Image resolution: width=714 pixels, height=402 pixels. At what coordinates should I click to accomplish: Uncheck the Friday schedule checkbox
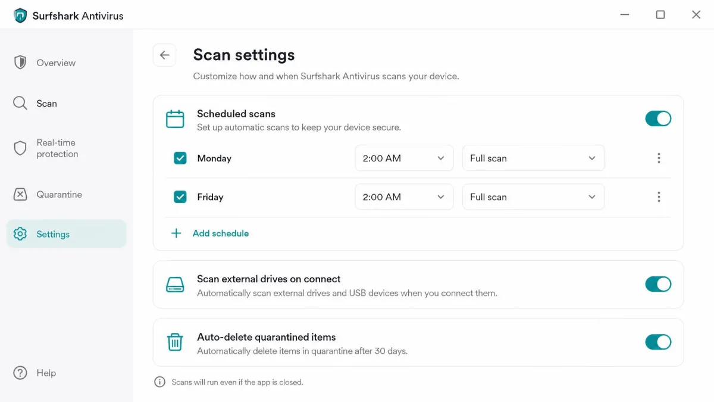pyautogui.click(x=180, y=197)
